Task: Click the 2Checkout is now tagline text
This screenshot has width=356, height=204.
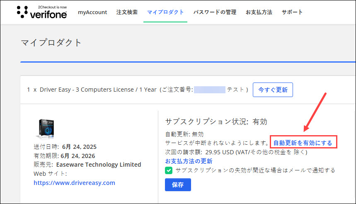Action: click(53, 7)
